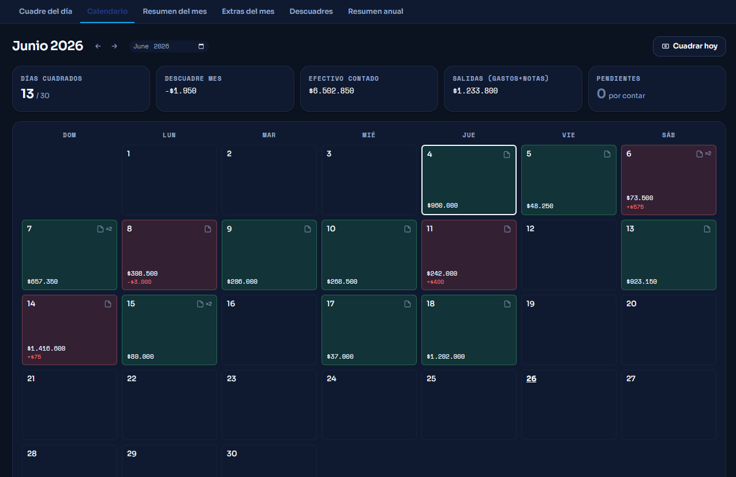Viewport: 736px width, 477px height.
Task: Click the June 2026 month input field
Action: 169,46
